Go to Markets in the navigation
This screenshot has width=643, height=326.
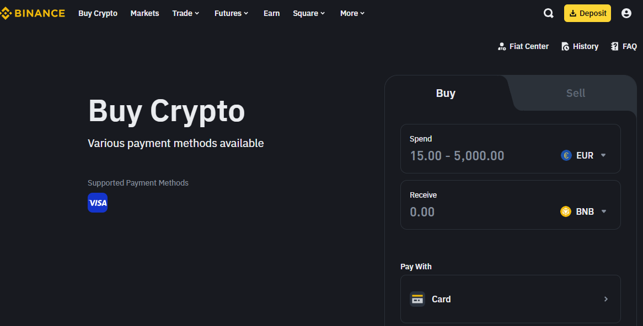[x=144, y=14]
